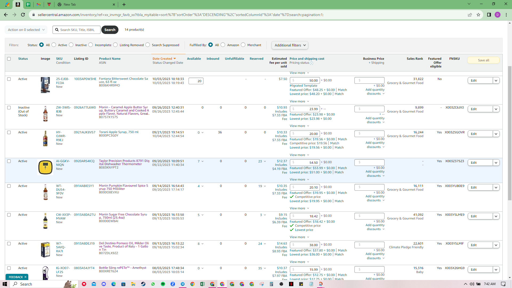Open the browser share page icon

pos(470,15)
